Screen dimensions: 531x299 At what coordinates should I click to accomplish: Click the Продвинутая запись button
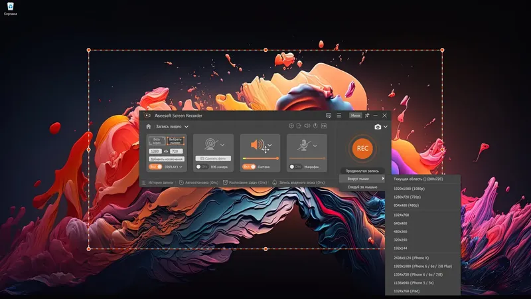pyautogui.click(x=362, y=171)
